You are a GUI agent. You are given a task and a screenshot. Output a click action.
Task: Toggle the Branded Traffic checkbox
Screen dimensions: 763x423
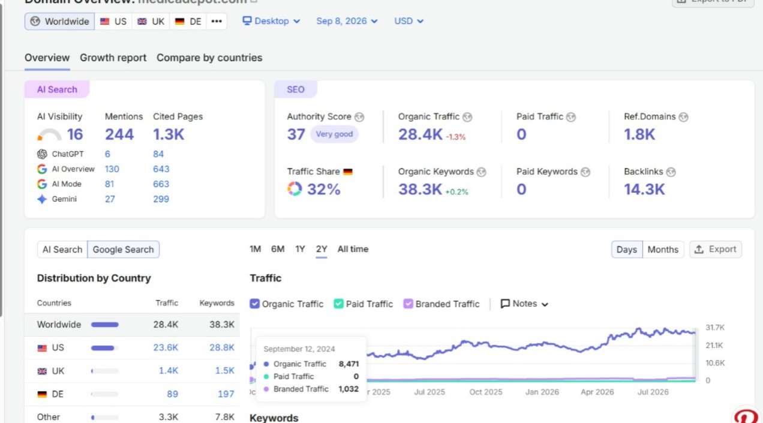pos(408,304)
